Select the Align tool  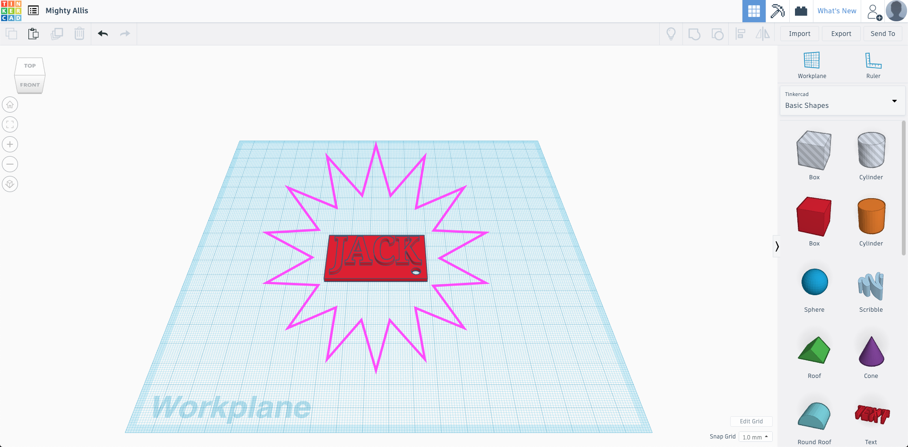coord(741,34)
